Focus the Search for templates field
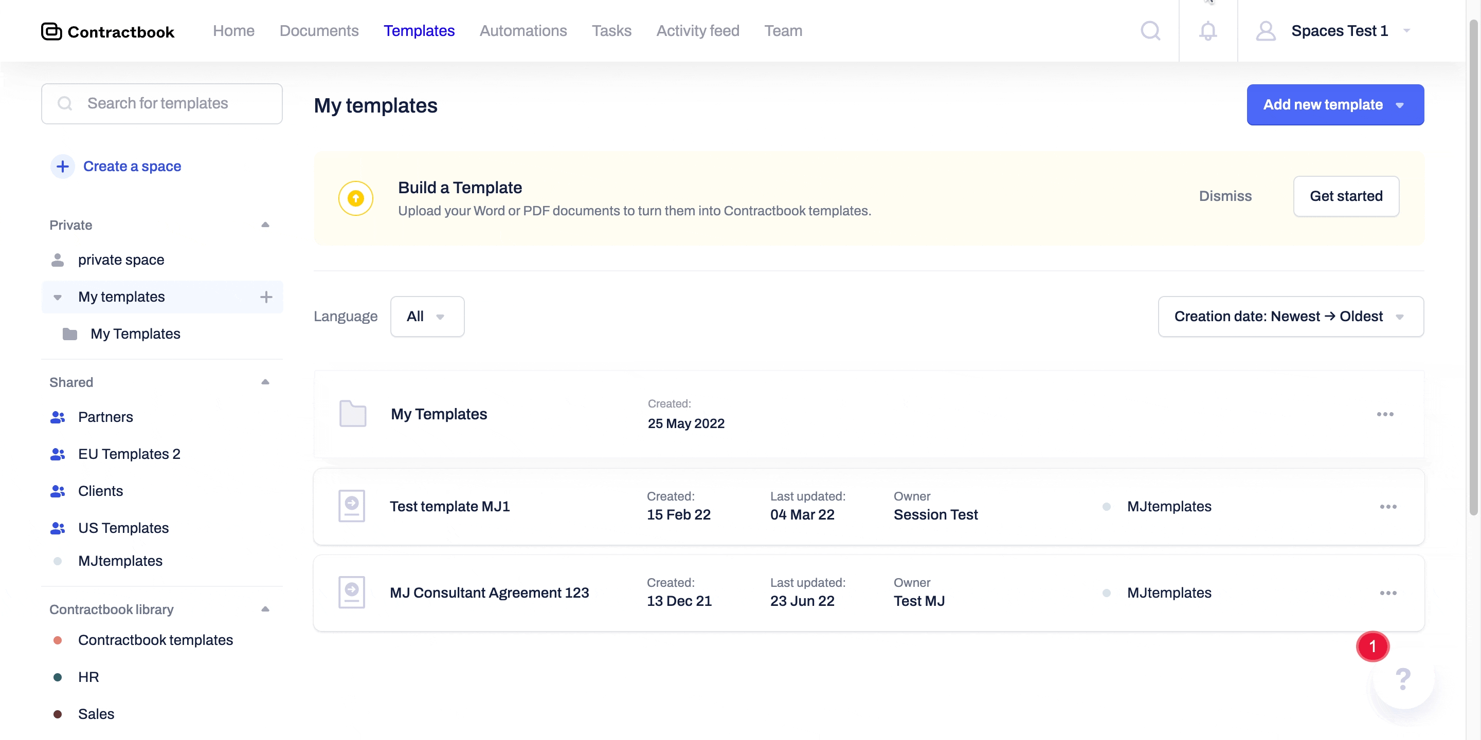1481x740 pixels. click(161, 103)
